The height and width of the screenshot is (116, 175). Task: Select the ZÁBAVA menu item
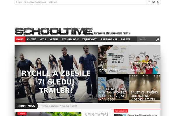click(x=126, y=39)
